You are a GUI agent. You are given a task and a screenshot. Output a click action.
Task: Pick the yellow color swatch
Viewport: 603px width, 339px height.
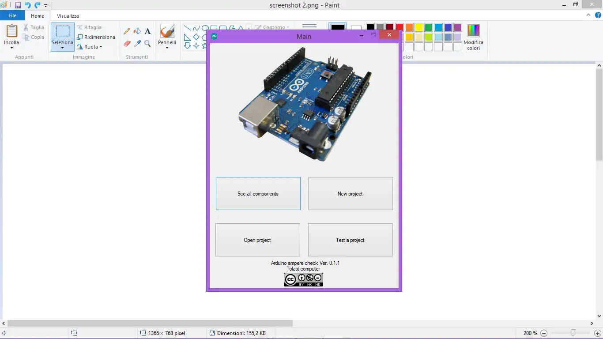point(419,27)
